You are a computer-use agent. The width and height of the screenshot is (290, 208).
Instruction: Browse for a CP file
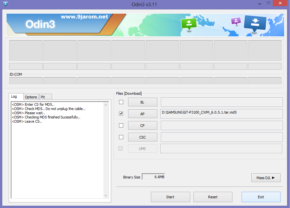(143, 126)
